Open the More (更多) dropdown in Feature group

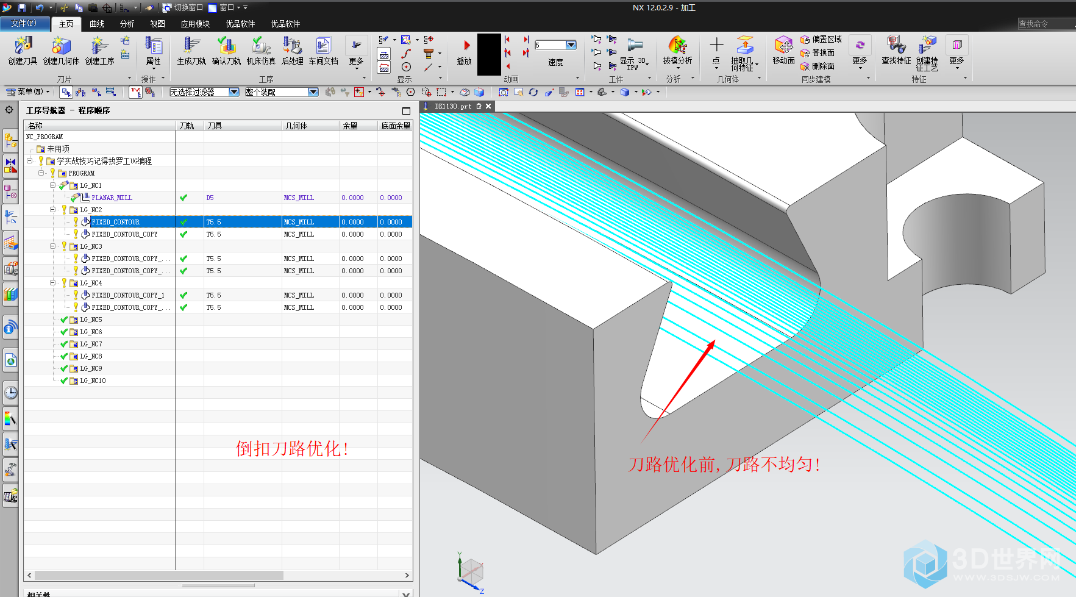[x=957, y=52]
